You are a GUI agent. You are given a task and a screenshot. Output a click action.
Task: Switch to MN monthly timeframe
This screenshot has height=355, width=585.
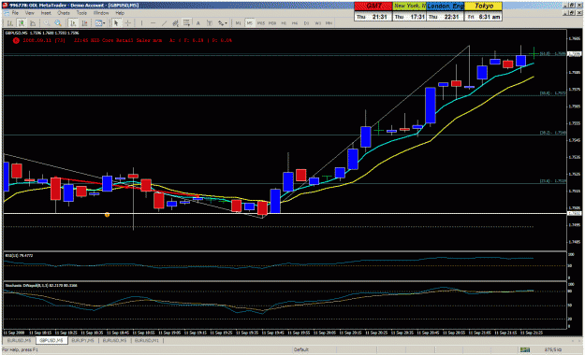[x=329, y=23]
